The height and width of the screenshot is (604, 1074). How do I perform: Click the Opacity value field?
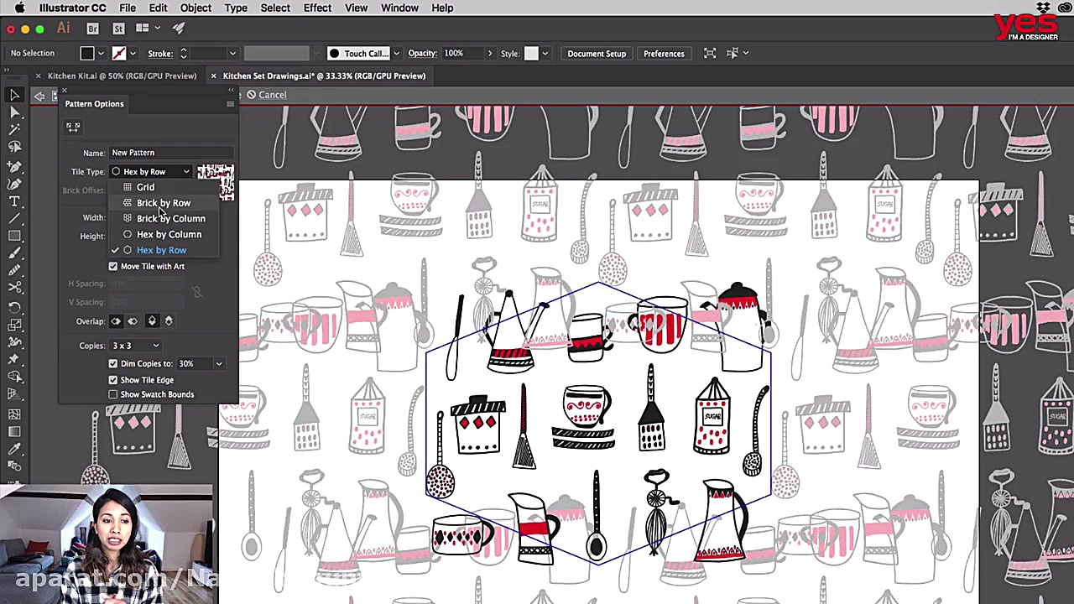pos(462,54)
